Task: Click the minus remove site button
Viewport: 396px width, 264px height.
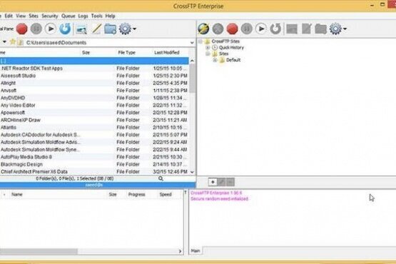Action: [x=230, y=182]
